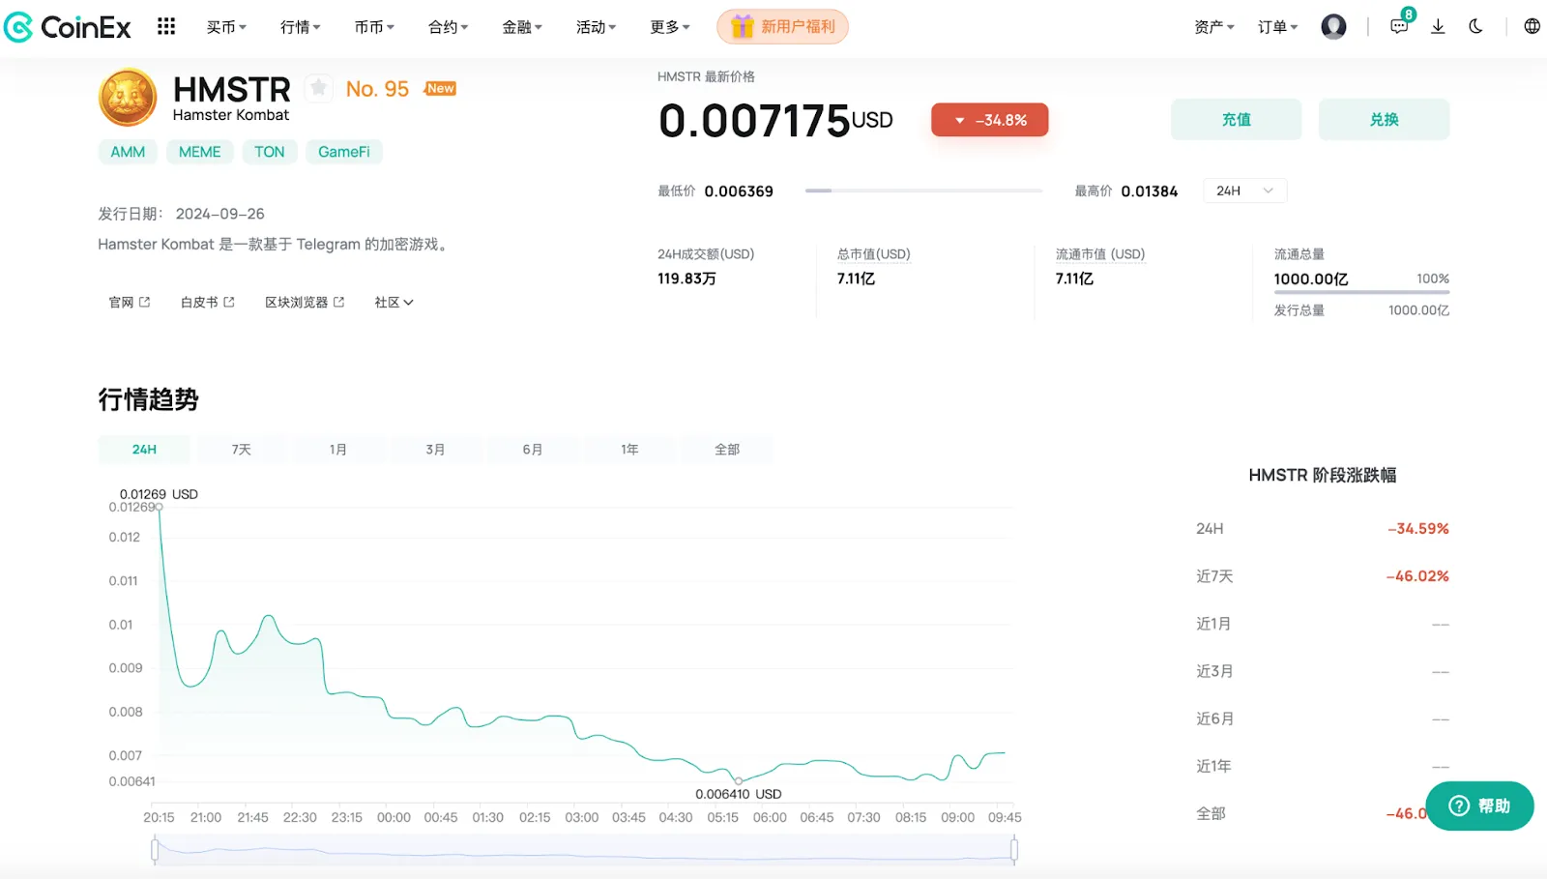Toggle dark mode moon icon
1547x879 pixels.
(1475, 26)
